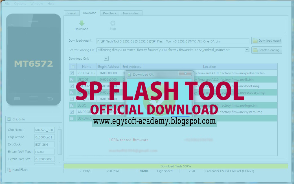Open the Download Only mode dropdown

pyautogui.click(x=89, y=59)
